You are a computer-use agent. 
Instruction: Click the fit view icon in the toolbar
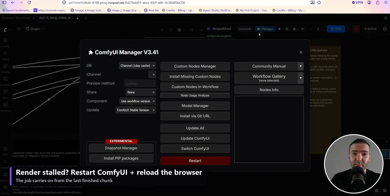[192, 30]
